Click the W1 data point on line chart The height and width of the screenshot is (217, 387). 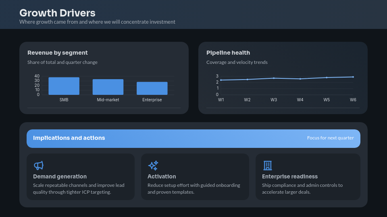point(221,80)
